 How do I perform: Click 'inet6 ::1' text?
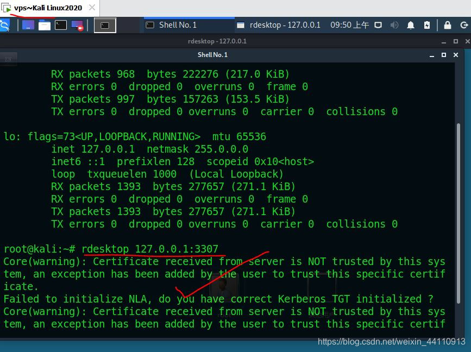click(x=78, y=161)
